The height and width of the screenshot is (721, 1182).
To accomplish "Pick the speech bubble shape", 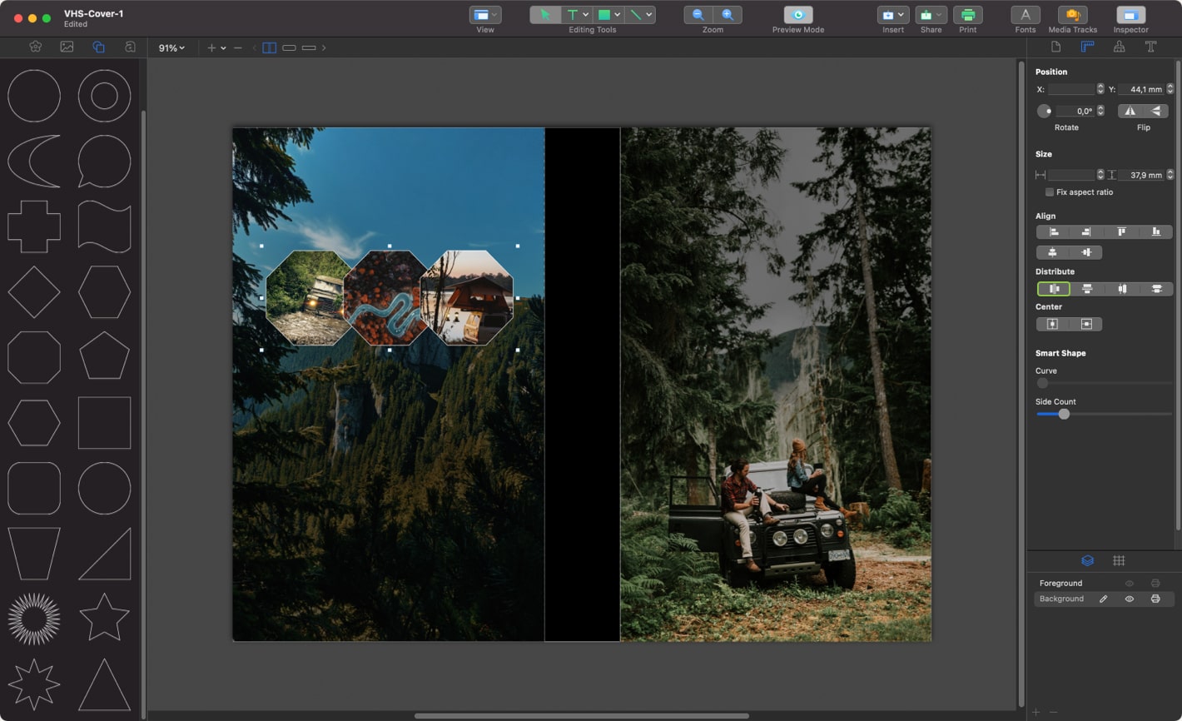I will pos(104,161).
